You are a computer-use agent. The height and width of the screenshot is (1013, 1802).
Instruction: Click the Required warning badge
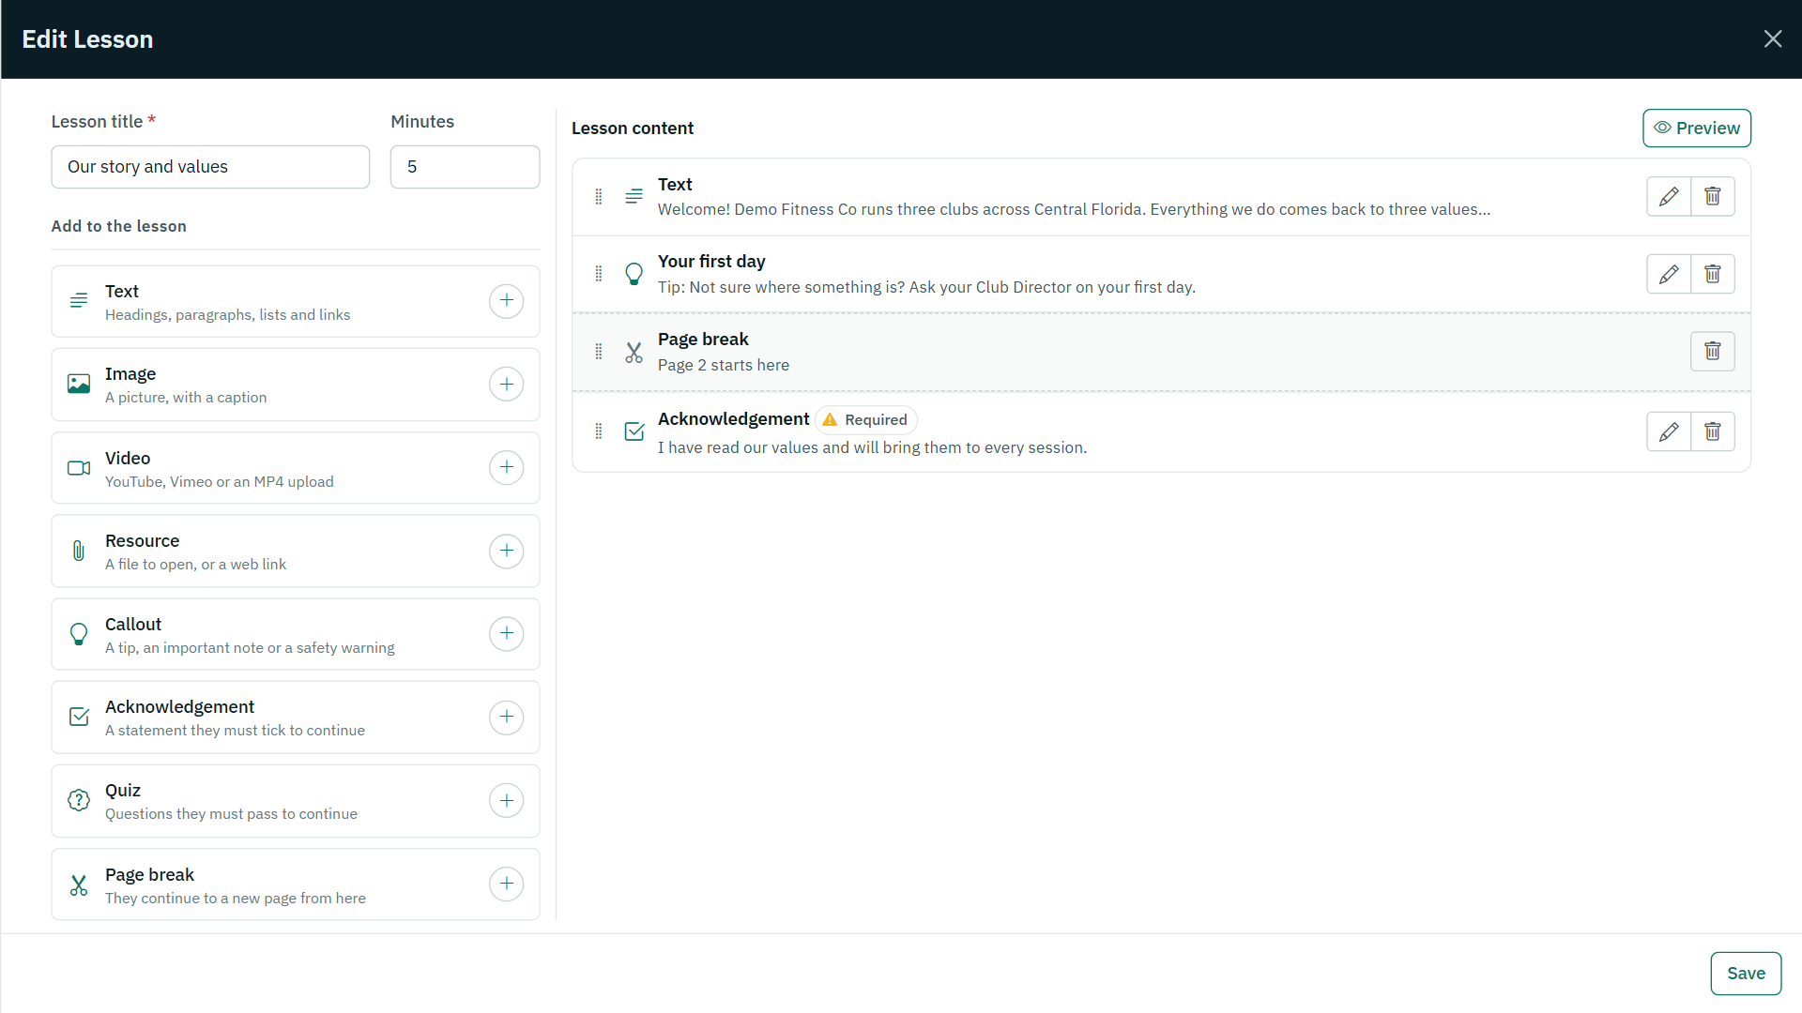[865, 419]
